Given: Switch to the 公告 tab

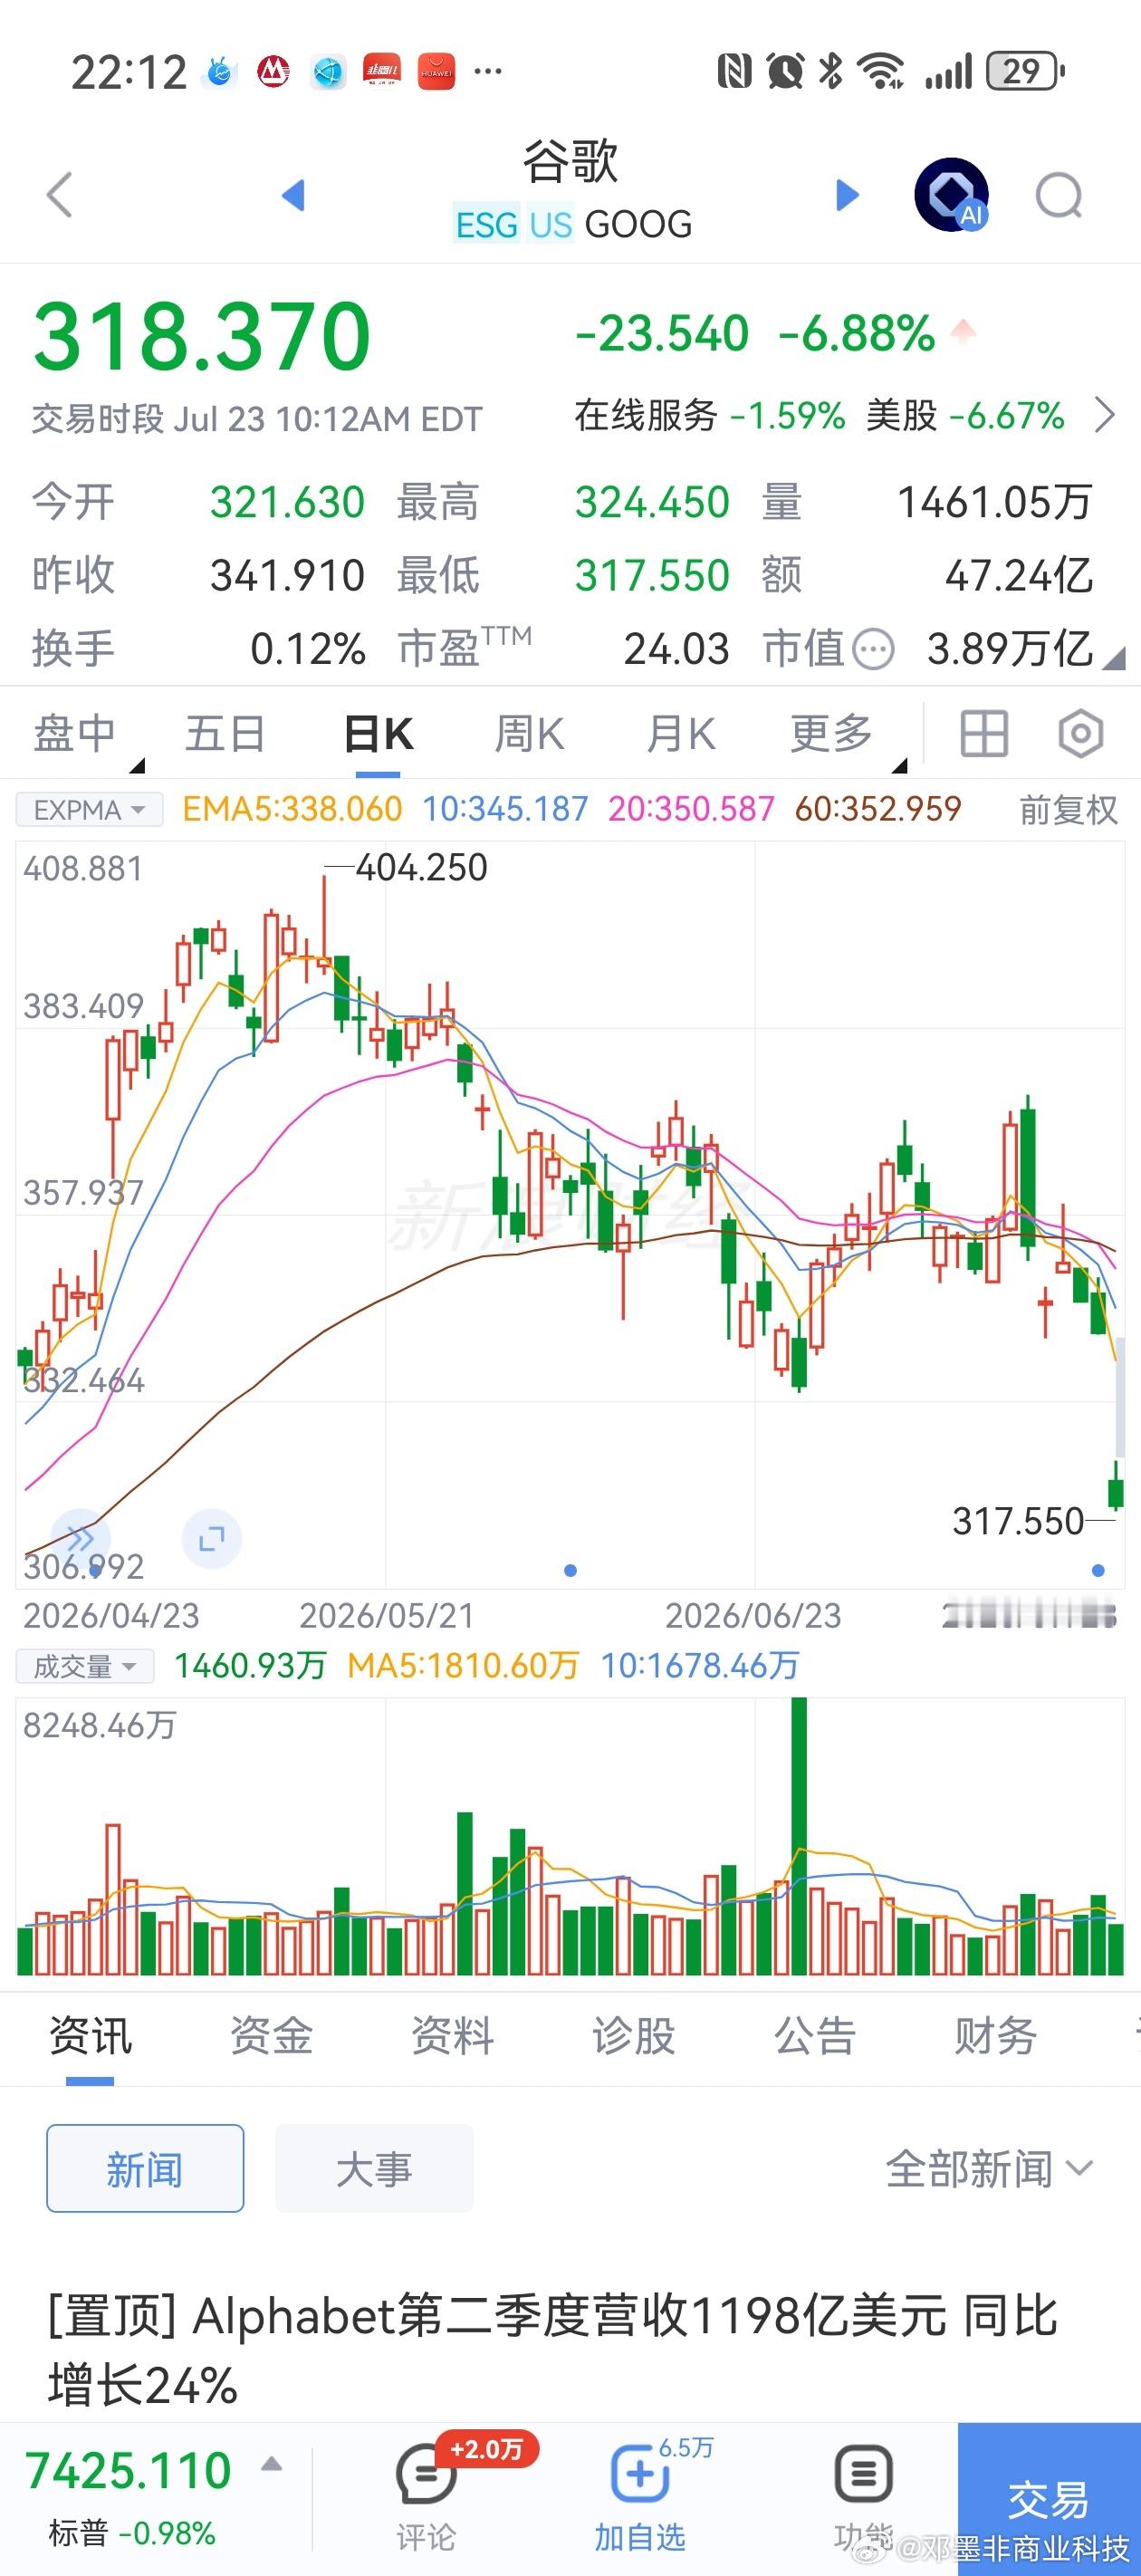Looking at the screenshot, I should point(814,2036).
